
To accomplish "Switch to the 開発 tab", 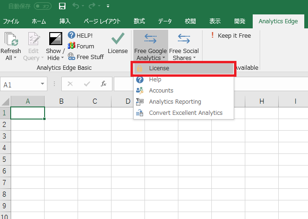I will pos(240,21).
